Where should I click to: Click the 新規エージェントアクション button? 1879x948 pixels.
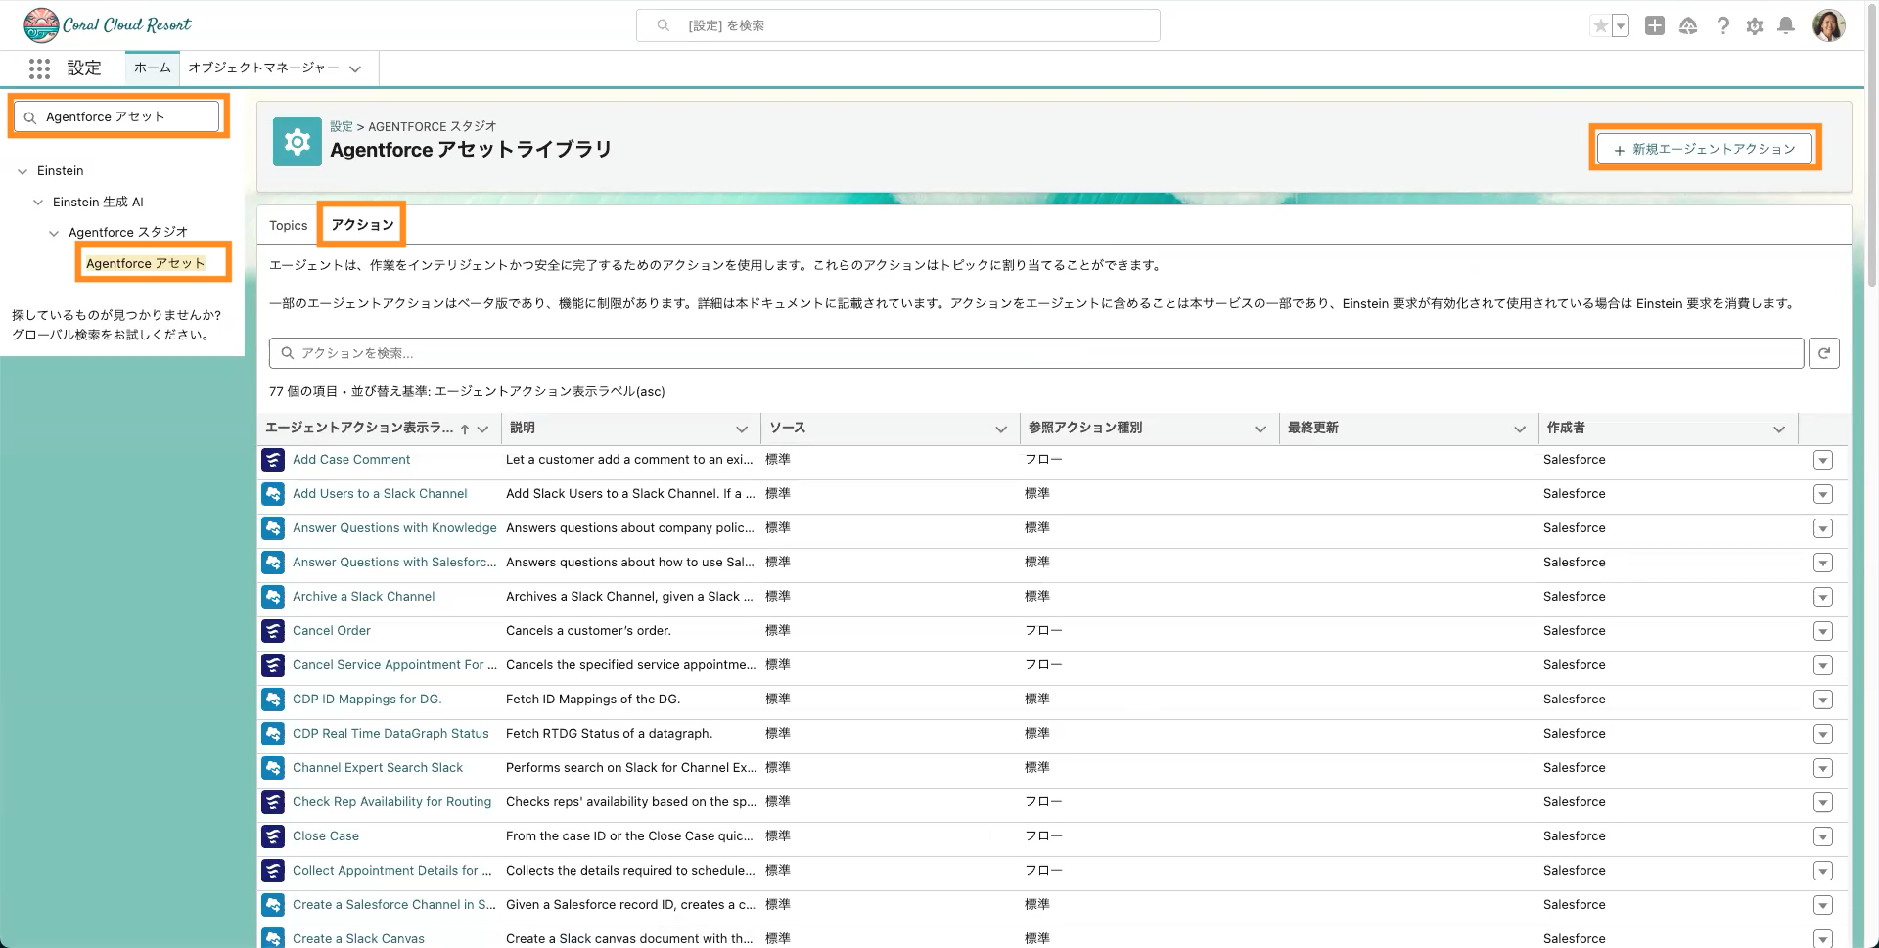1705,149
